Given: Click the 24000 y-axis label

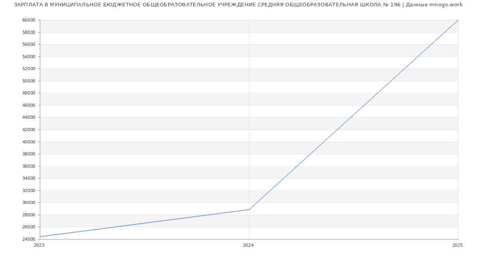Looking at the screenshot, I should [x=29, y=239].
